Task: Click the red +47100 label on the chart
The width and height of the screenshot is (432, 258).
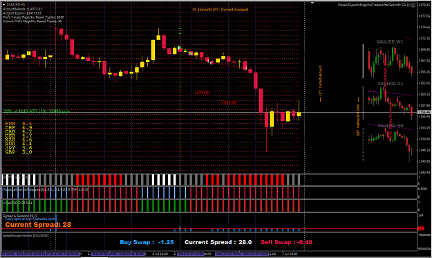Action: (x=202, y=93)
